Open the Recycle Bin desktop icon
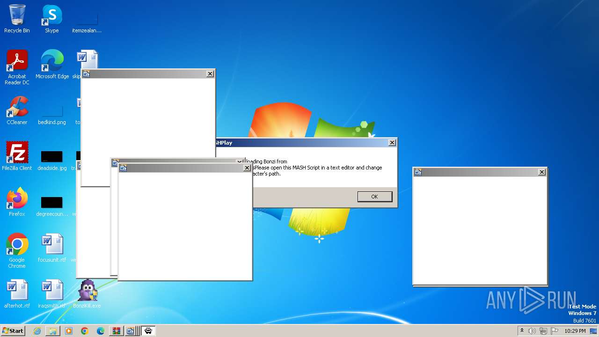599x337 pixels. coord(17,19)
